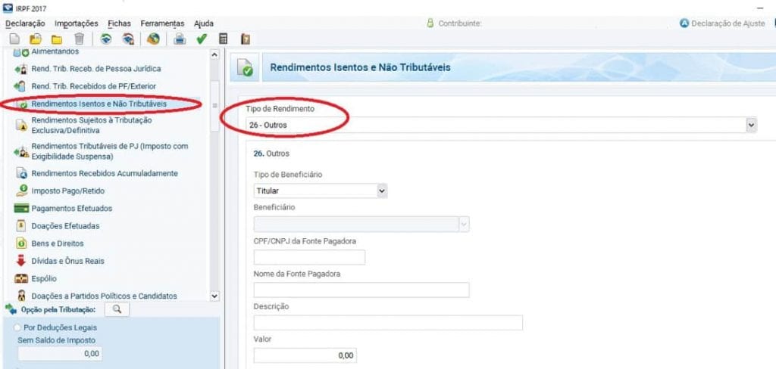776x369 pixels.
Task: Select the Por Deduções Legais radio button
Action: pyautogui.click(x=17, y=327)
